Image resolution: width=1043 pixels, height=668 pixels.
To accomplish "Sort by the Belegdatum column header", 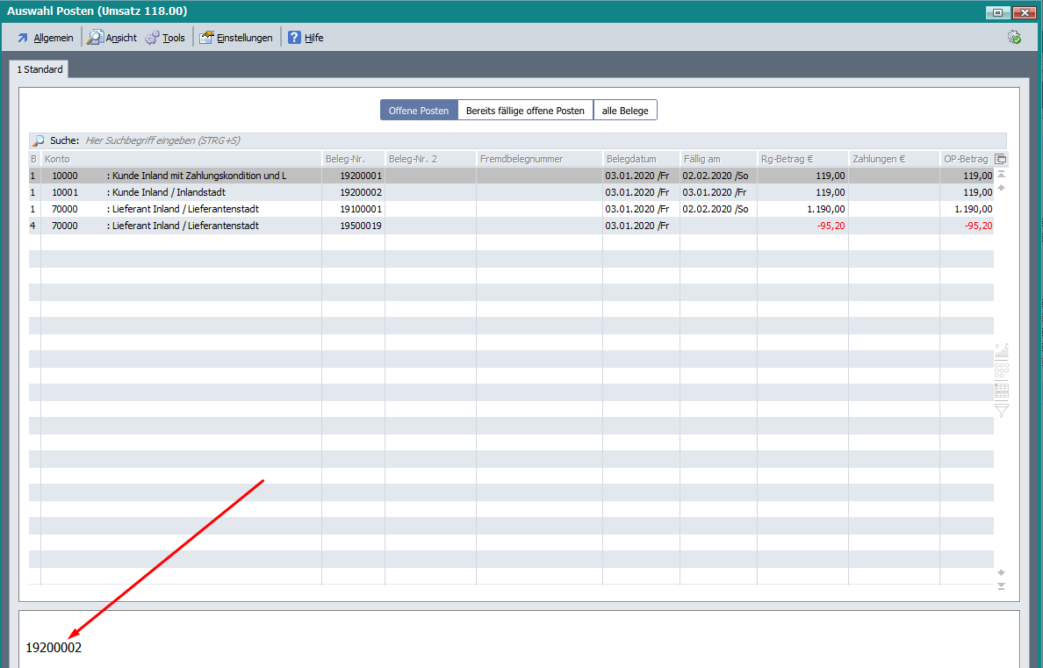I will [x=640, y=159].
